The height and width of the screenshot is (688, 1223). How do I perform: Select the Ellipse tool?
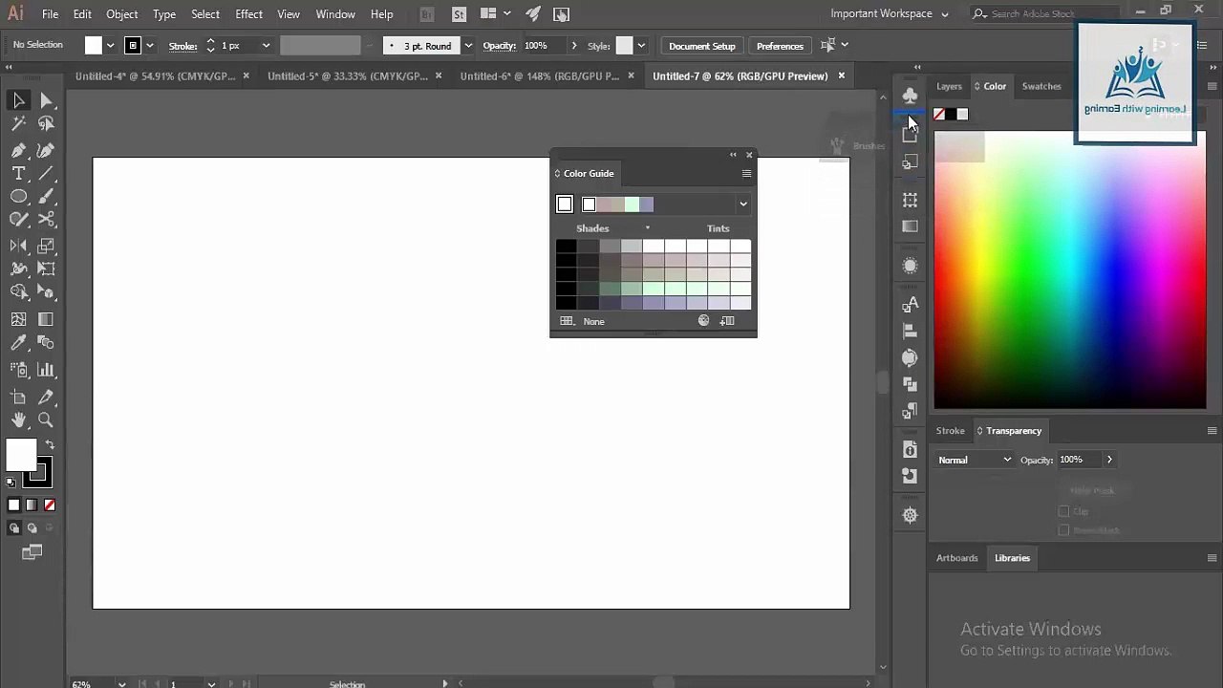[x=18, y=196]
